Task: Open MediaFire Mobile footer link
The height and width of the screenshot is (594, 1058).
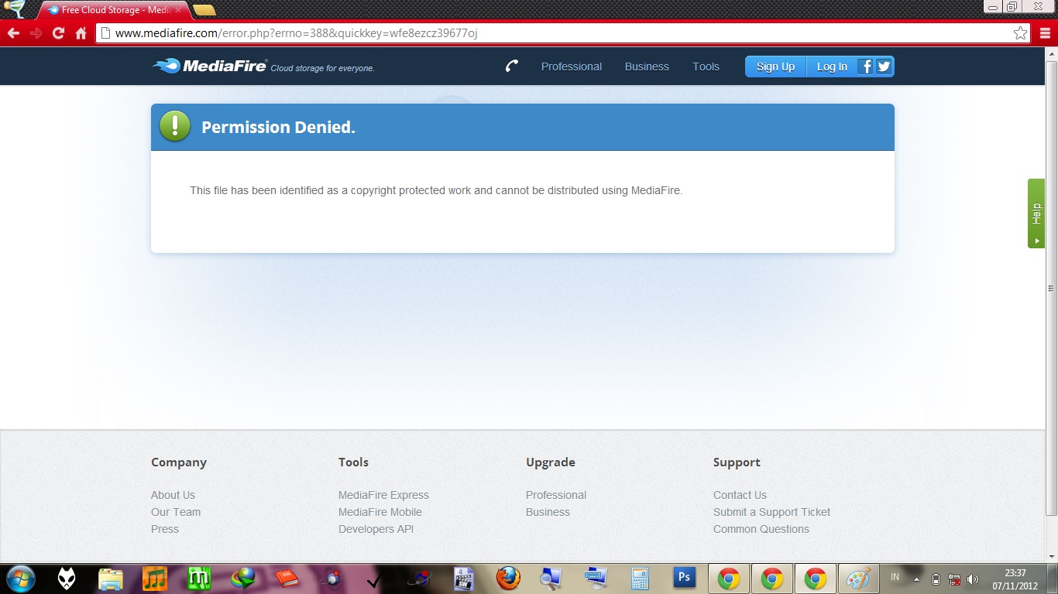Action: (380, 512)
